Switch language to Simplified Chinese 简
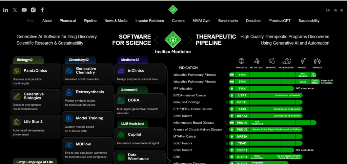The width and height of the screenshot is (347, 164). coord(335,10)
